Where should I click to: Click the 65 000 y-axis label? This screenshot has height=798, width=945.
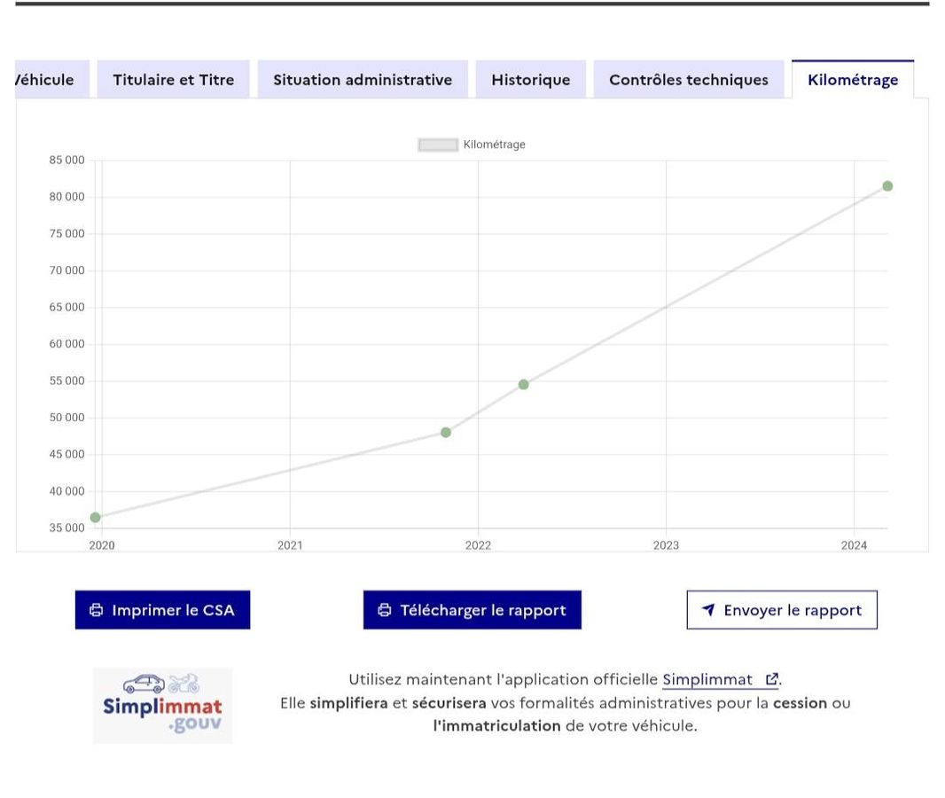(66, 308)
